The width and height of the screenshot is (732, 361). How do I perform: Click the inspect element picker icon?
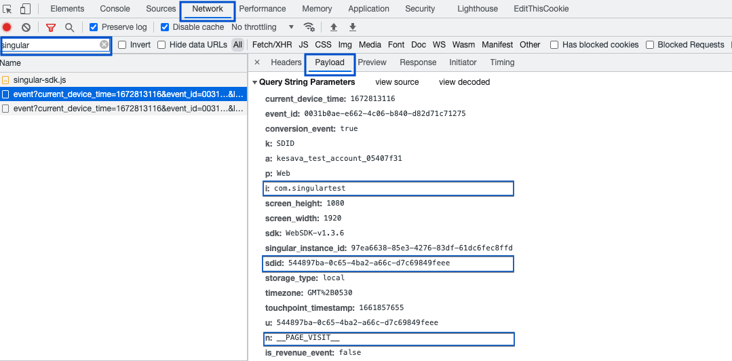click(x=8, y=9)
